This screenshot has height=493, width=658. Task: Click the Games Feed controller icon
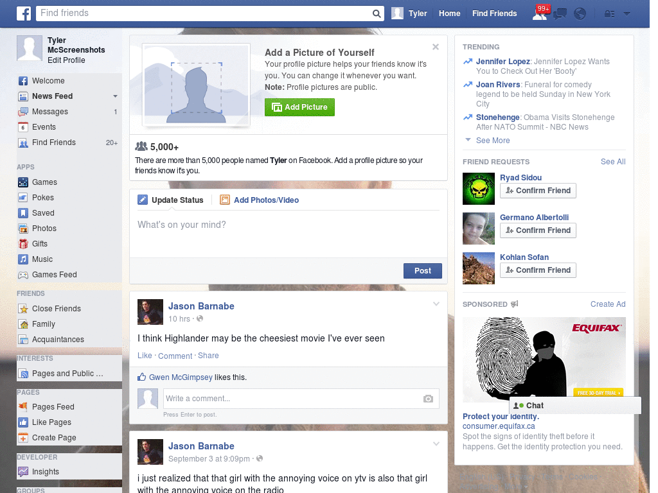click(23, 275)
